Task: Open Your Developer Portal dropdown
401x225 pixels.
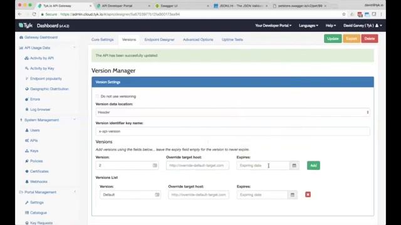Action: pyautogui.click(x=273, y=26)
